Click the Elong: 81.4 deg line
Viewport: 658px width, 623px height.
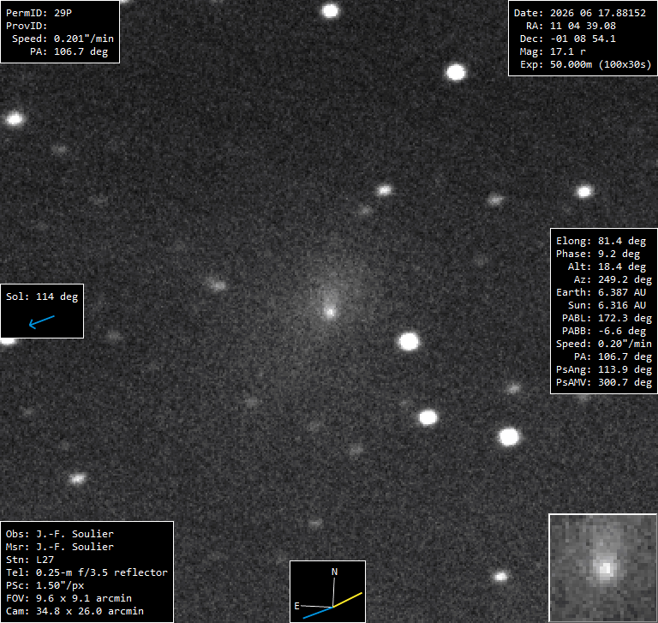601,241
